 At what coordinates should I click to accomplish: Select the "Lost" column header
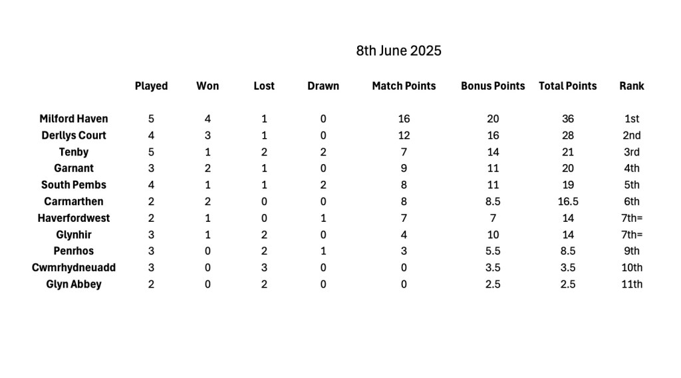[x=264, y=86]
